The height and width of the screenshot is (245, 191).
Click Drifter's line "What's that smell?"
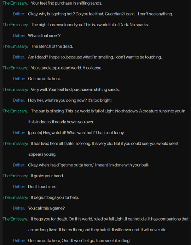tap(44, 35)
